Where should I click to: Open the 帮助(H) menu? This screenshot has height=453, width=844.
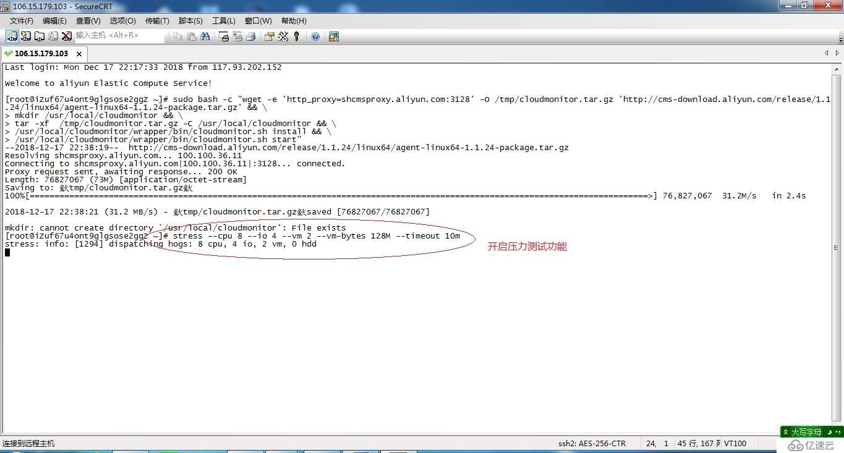294,21
